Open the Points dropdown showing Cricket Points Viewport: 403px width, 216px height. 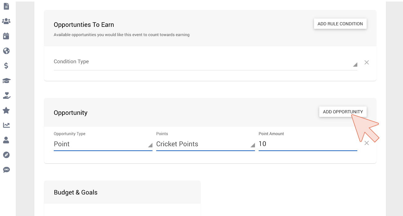(206, 144)
